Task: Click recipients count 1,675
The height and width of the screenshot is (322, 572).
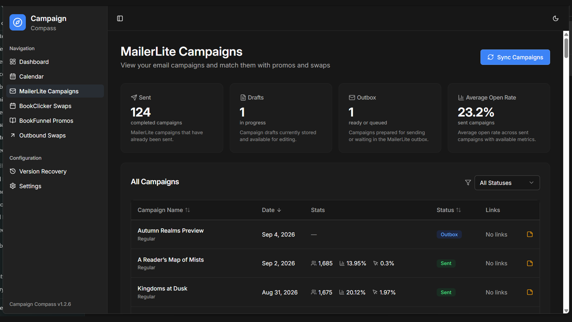Action: point(321,292)
